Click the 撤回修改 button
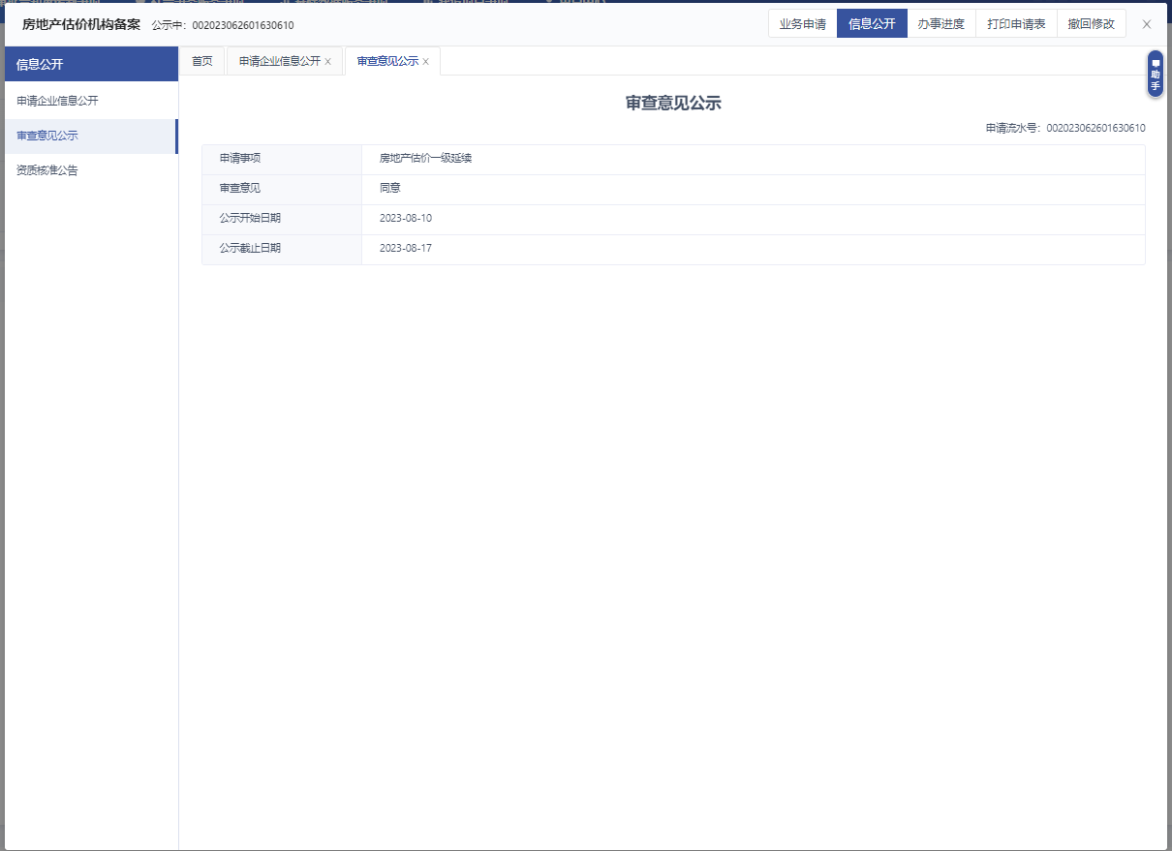Image resolution: width=1172 pixels, height=851 pixels. pyautogui.click(x=1091, y=24)
